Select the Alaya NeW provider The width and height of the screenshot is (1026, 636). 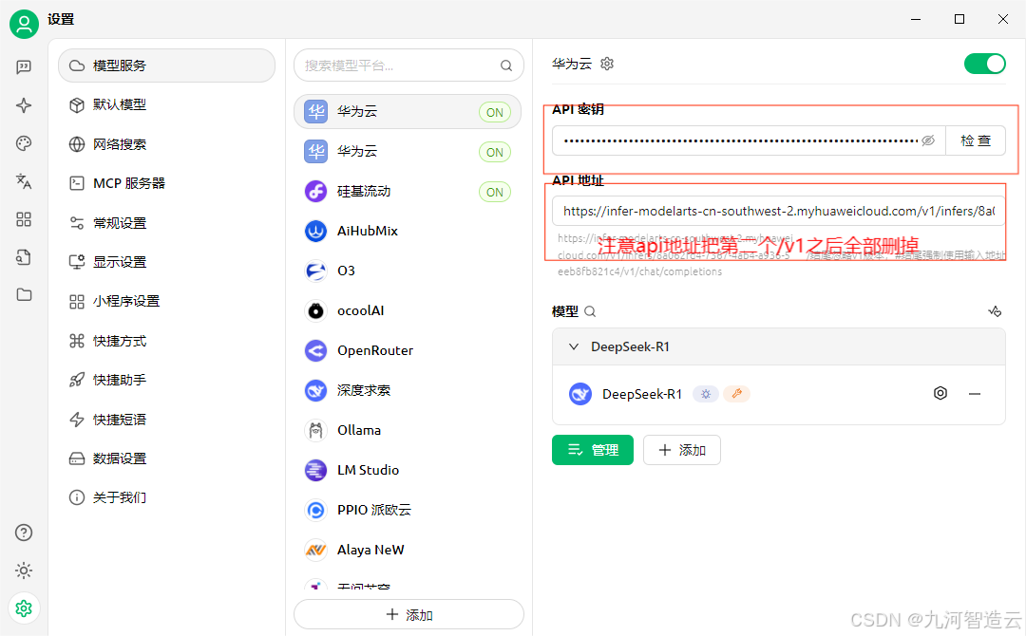pos(407,550)
